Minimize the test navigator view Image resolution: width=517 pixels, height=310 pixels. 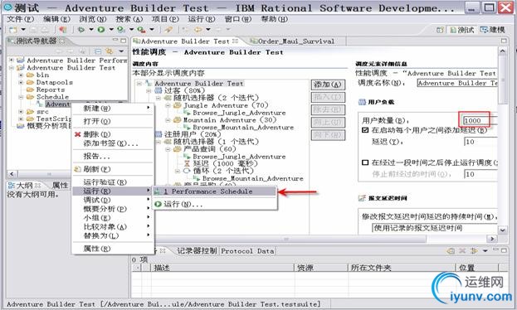pos(115,40)
